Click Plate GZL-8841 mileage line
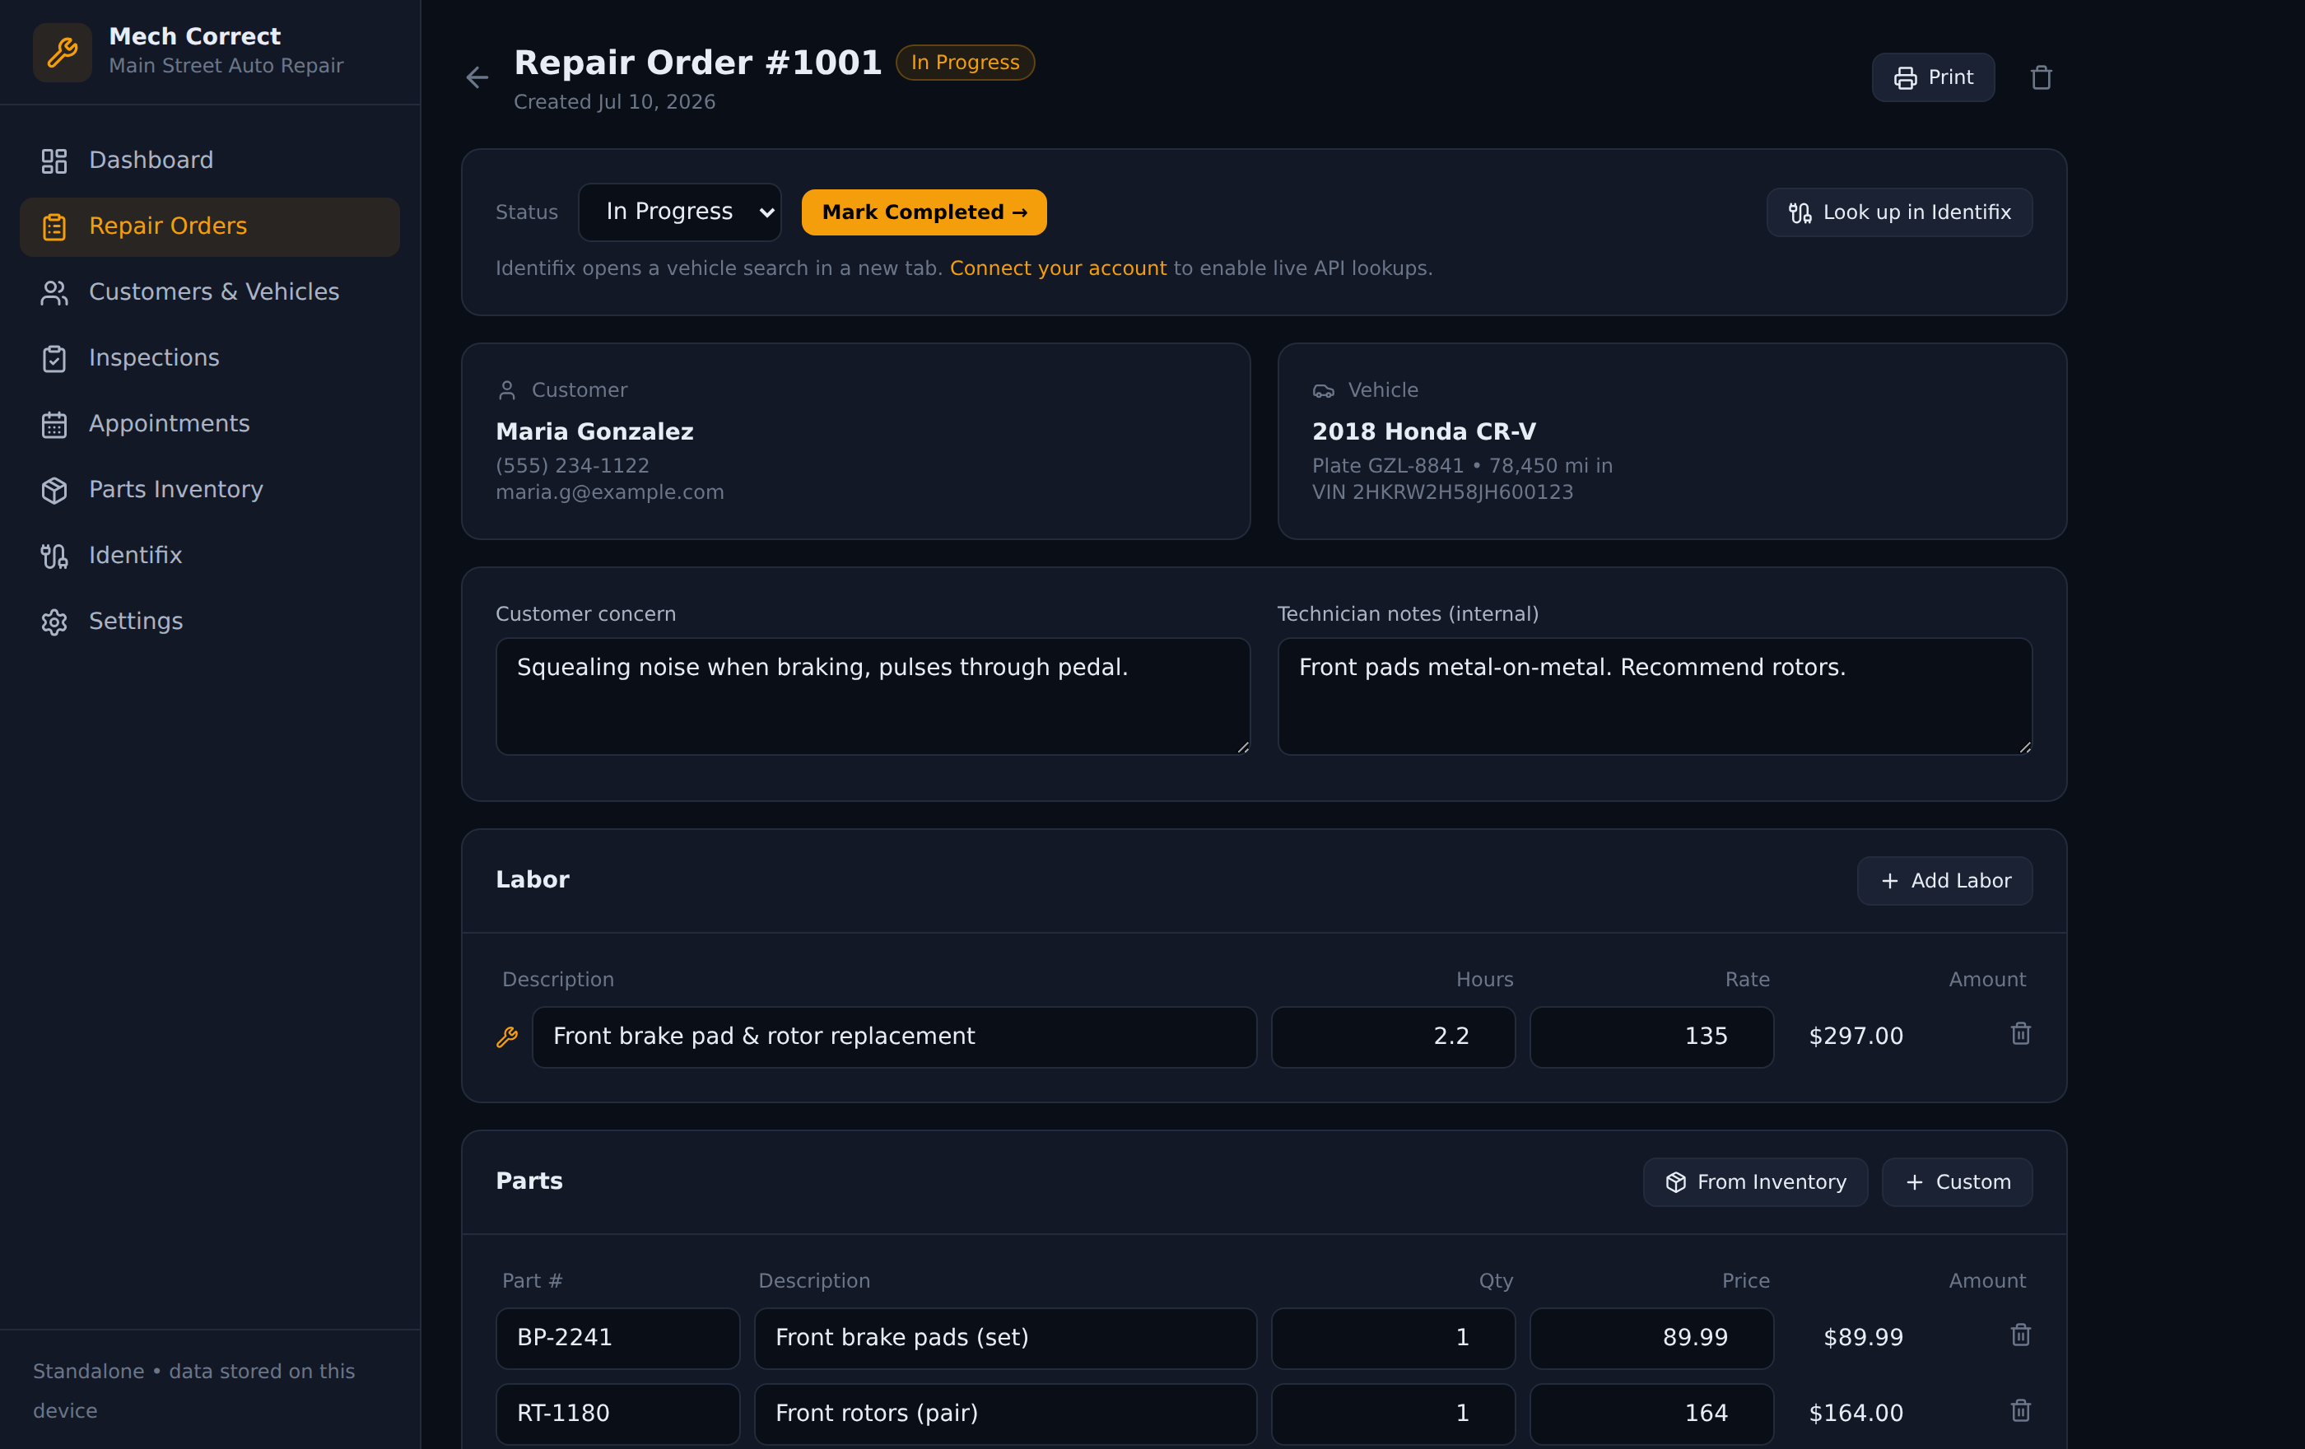This screenshot has height=1449, width=2305. click(x=1462, y=466)
